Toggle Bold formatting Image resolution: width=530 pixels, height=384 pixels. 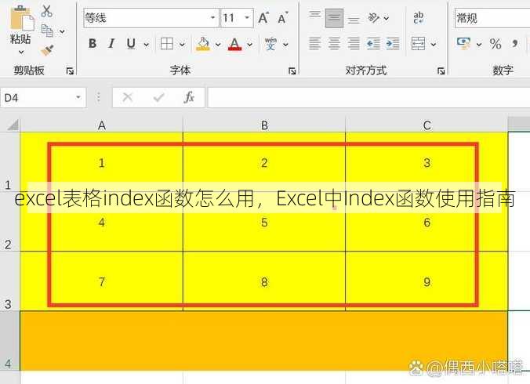(93, 44)
